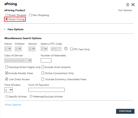Choose the Power Pricing radio button
This screenshot has height=118, width=138.
click(x=7, y=19)
